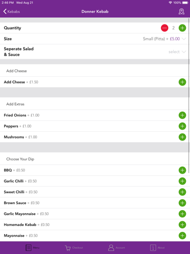Switch to the Menu tab
Image resolution: width=190 pixels, height=254 pixels.
coord(32,248)
